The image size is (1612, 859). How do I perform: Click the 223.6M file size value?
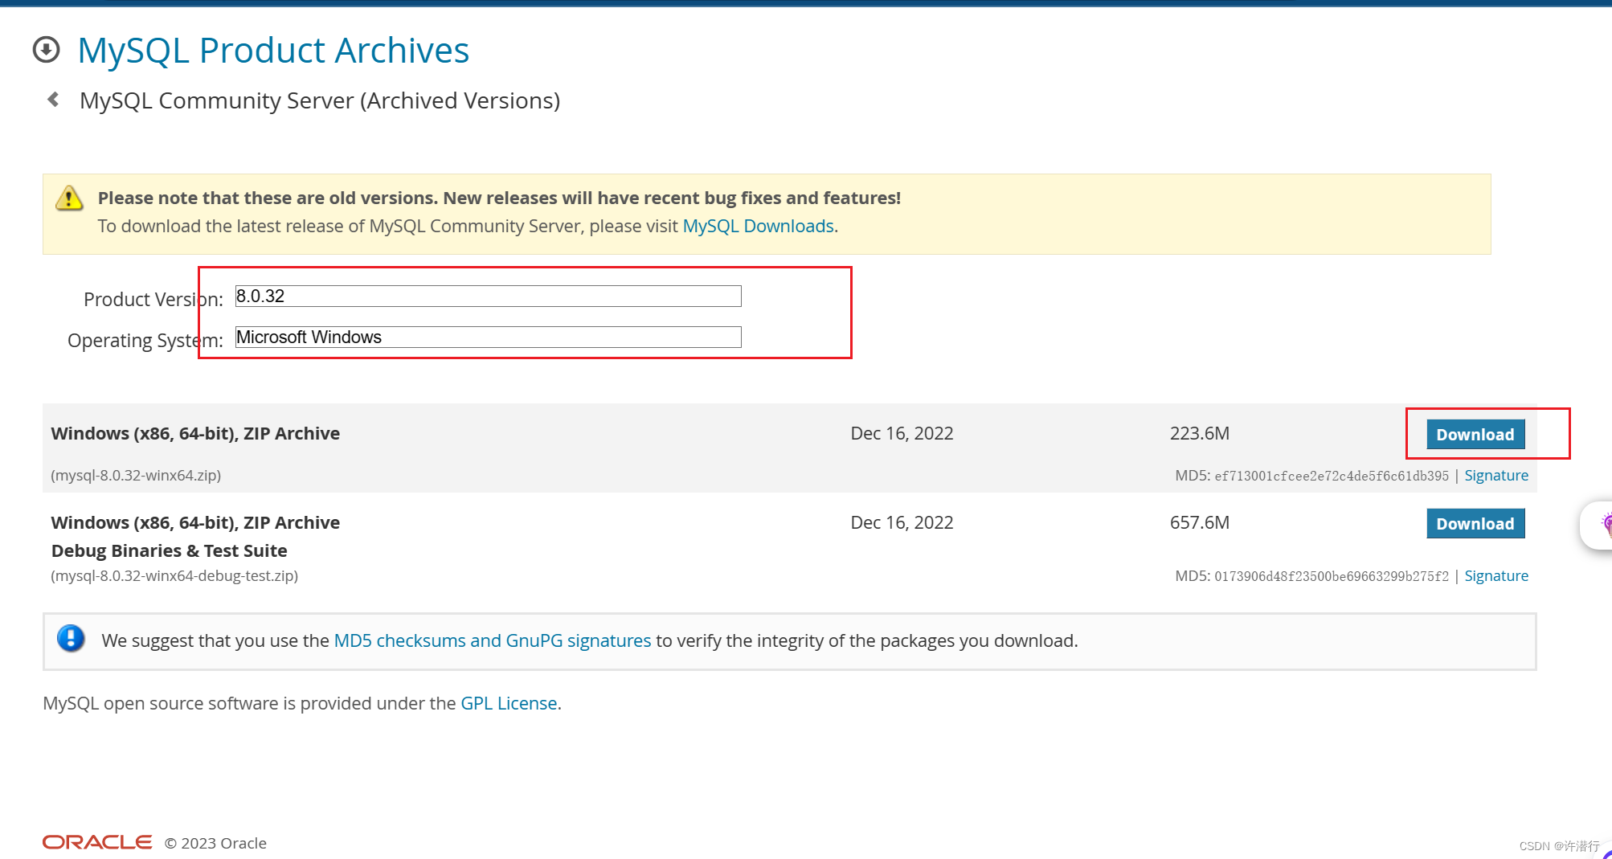tap(1200, 433)
